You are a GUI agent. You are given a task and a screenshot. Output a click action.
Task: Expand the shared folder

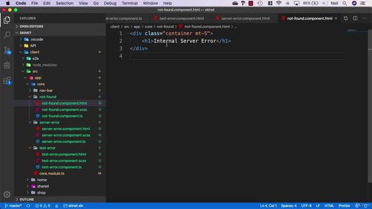point(60,186)
